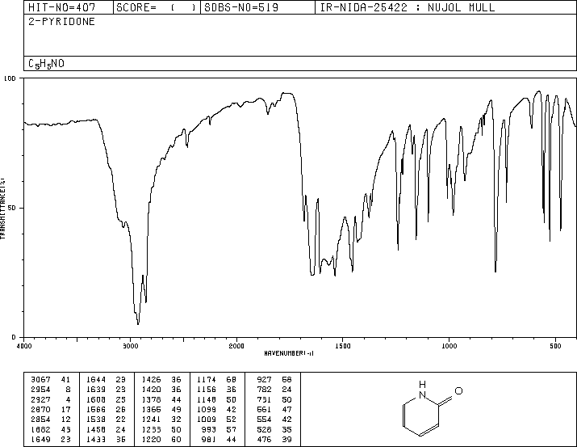Click the compound name 2-PYRIDONE
The height and width of the screenshot is (447, 577).
pos(62,21)
